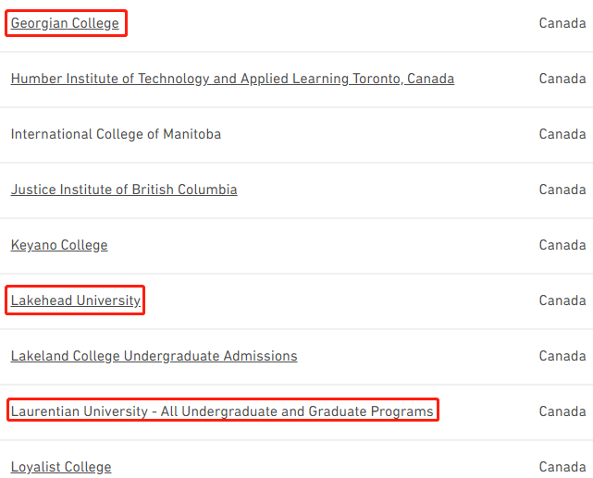This screenshot has height=478, width=593.
Task: Click Canada beside Lakeland College
Action: [x=562, y=356]
